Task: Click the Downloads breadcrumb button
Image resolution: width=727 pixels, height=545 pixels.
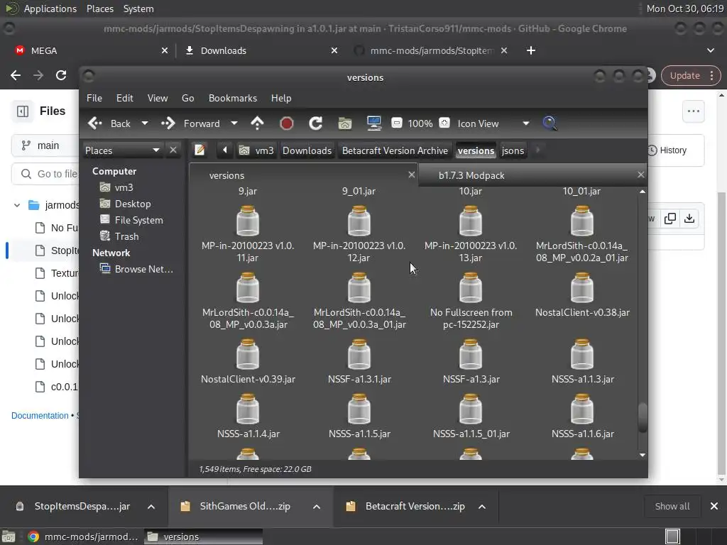Action: click(x=307, y=150)
